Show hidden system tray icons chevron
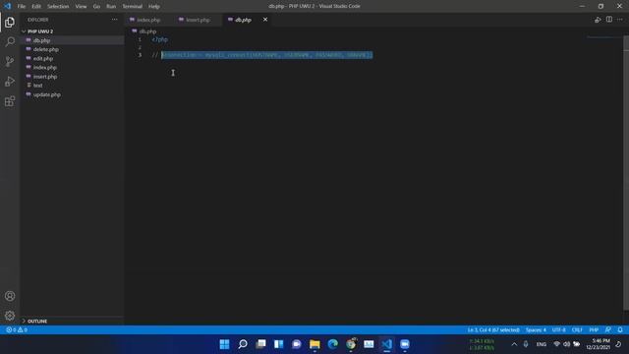 [514, 344]
